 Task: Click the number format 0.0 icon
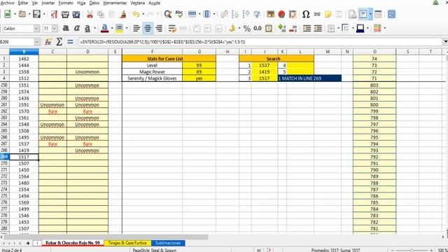(x=258, y=28)
